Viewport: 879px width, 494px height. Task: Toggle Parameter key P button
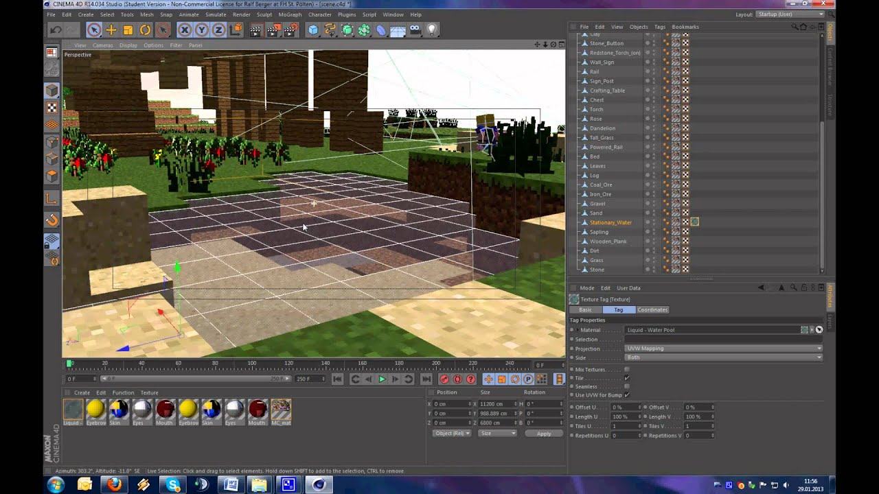528,379
